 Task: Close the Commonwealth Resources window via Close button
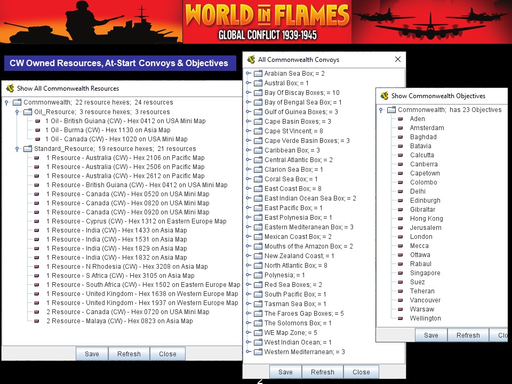(x=167, y=354)
